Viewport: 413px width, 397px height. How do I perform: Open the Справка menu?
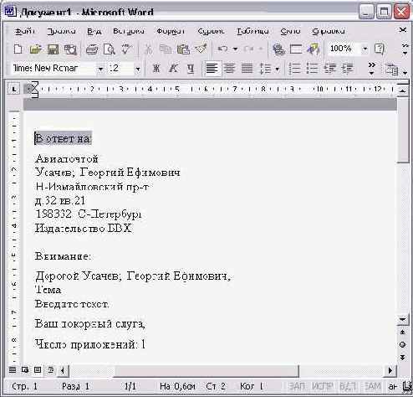click(x=329, y=31)
